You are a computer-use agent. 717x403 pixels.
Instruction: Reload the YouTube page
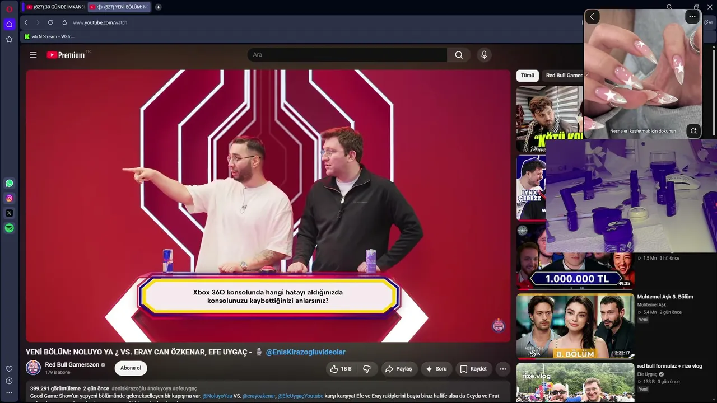pyautogui.click(x=50, y=22)
